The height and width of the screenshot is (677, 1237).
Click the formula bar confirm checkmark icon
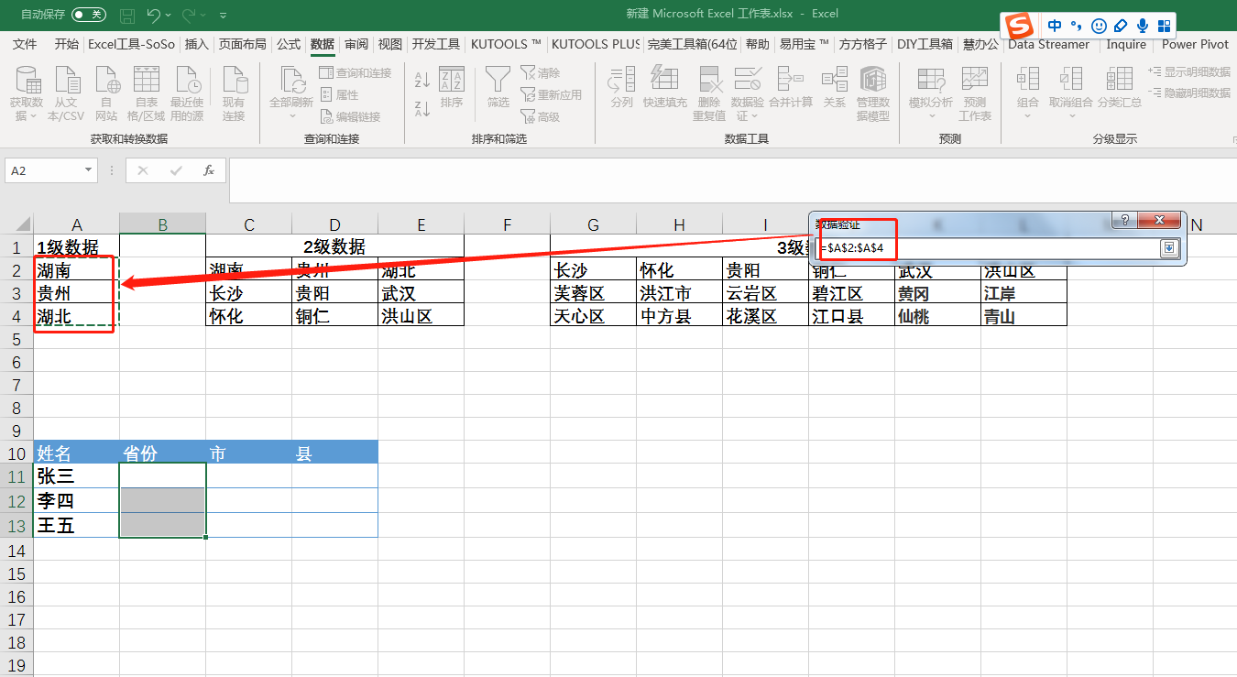(x=176, y=170)
